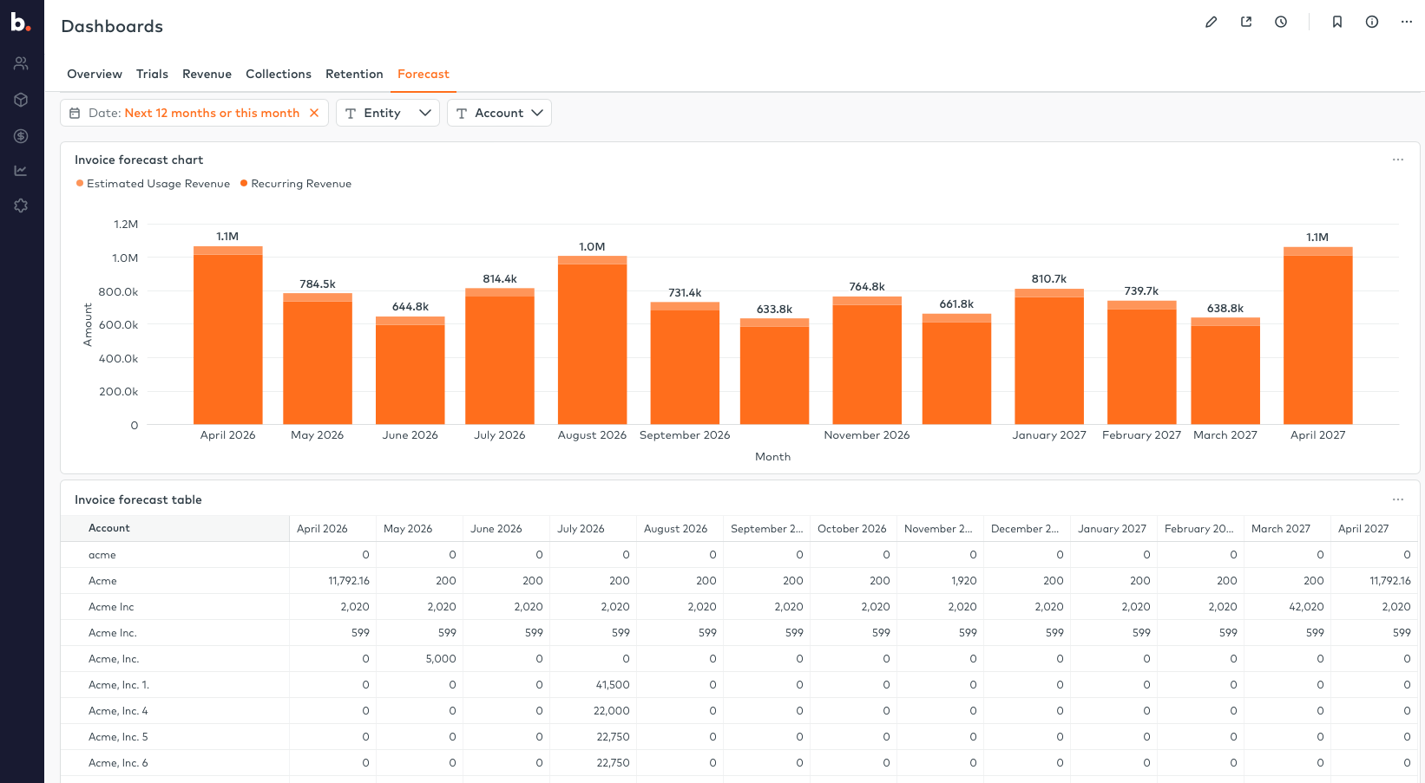This screenshot has width=1425, height=783.
Task: Bookmark this dashboard using the bookmark icon
Action: point(1337,22)
